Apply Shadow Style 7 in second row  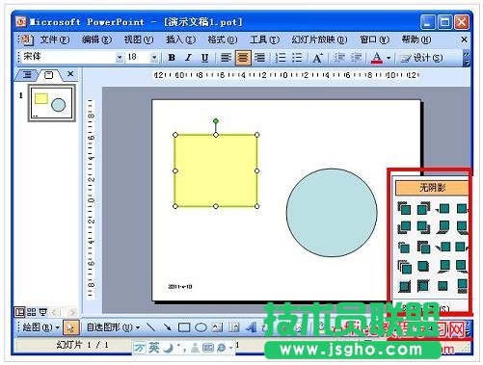click(443, 227)
